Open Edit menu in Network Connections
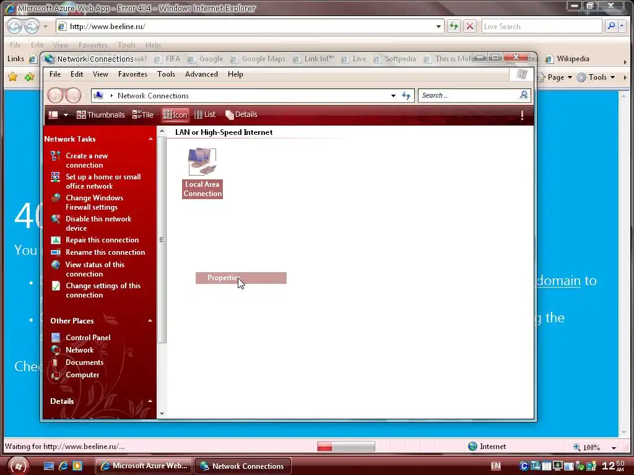This screenshot has width=634, height=475. [76, 74]
